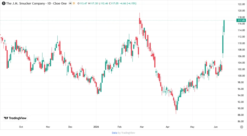Click the open value O113.47
Screen dimensions: 247x136
pos(82,3)
